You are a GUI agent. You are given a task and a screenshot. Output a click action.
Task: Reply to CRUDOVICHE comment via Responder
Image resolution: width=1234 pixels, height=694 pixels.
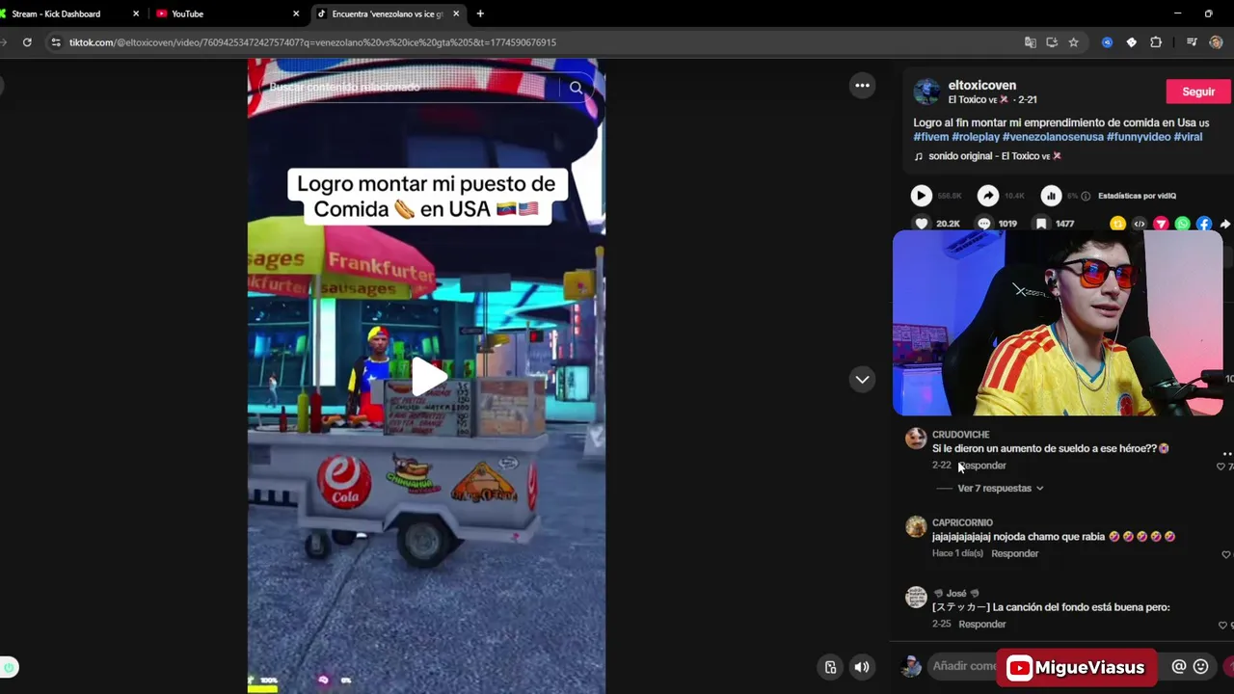(x=982, y=466)
